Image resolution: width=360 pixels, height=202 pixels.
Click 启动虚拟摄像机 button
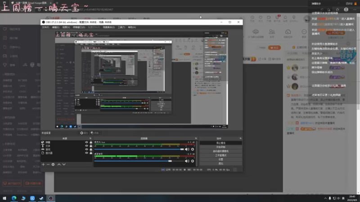click(220, 151)
